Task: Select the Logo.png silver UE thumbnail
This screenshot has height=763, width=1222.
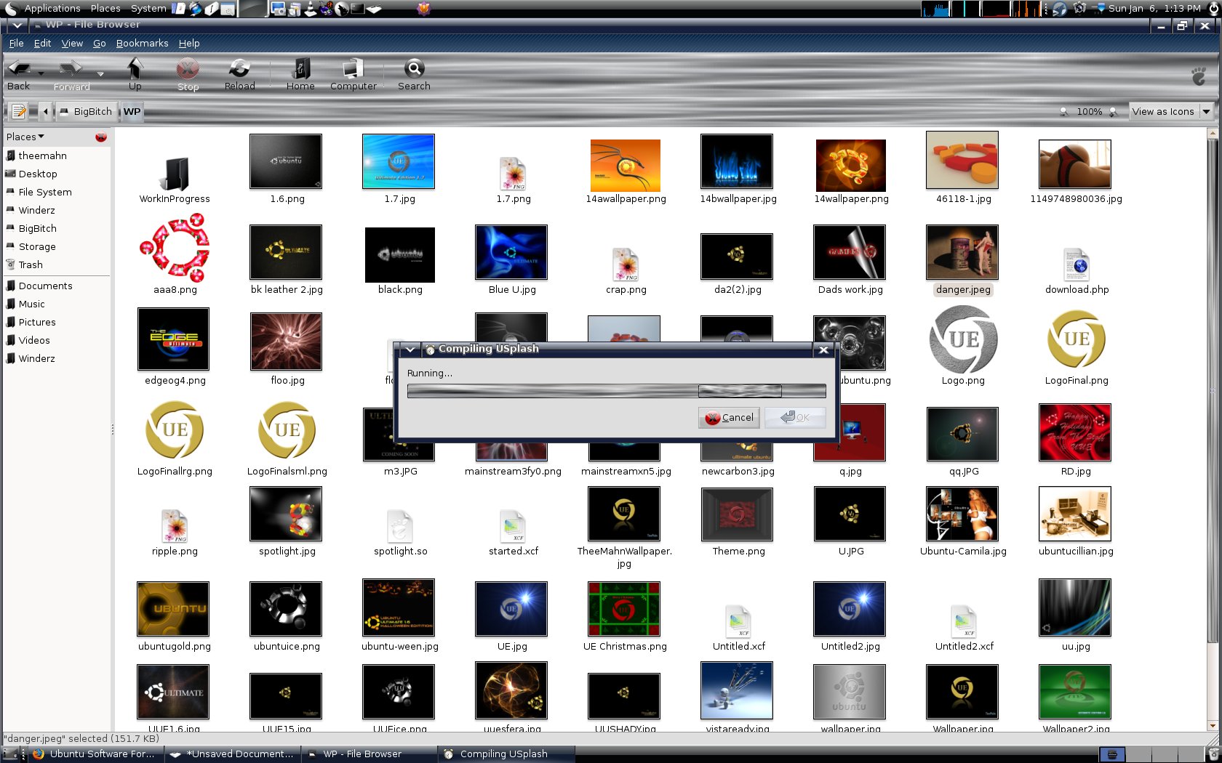Action: (963, 339)
